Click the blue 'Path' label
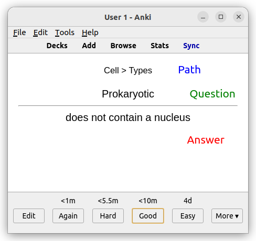 (189, 70)
